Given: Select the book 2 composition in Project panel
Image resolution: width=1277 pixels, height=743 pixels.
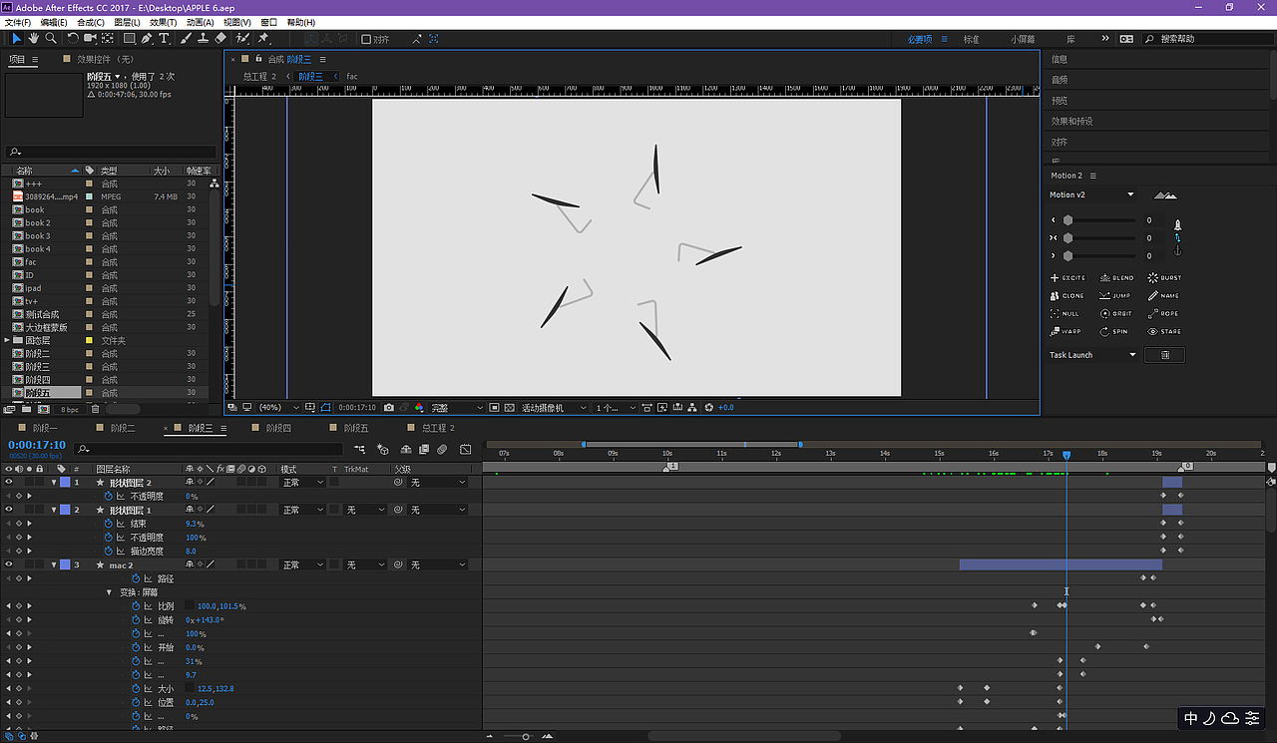Looking at the screenshot, I should point(38,223).
